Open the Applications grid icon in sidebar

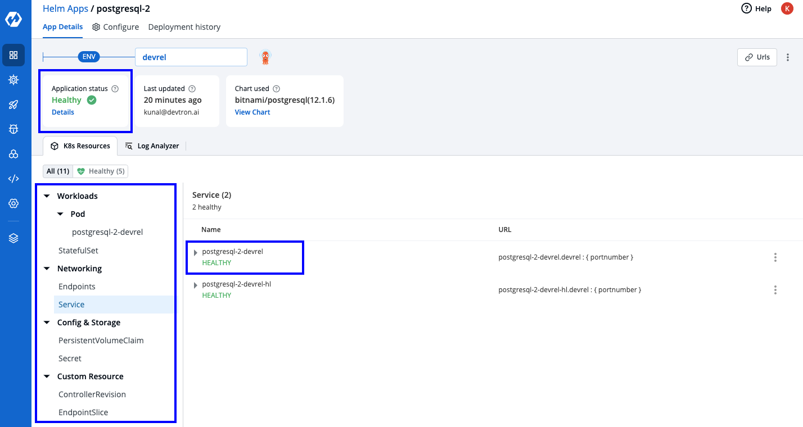[13, 55]
